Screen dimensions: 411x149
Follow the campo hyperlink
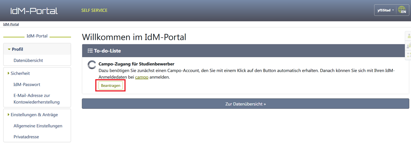tap(141, 77)
